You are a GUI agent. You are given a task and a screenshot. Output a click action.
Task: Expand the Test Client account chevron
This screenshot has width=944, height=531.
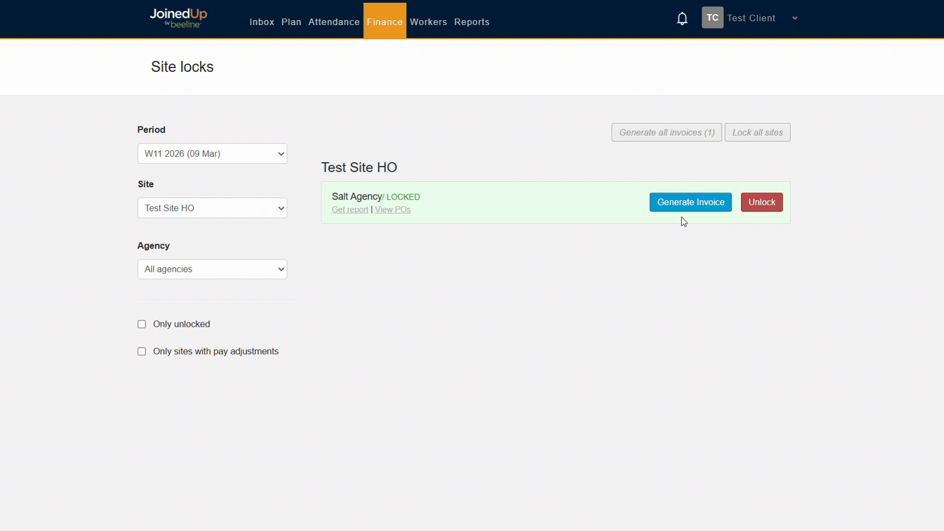pos(794,18)
